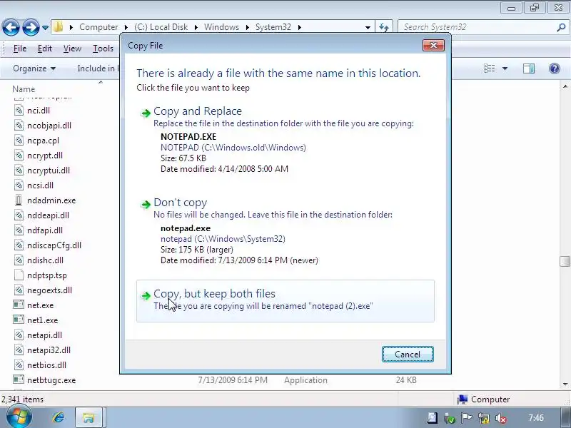The width and height of the screenshot is (571, 428).
Task: Select ncrypt.dll in file list
Action: pos(45,156)
